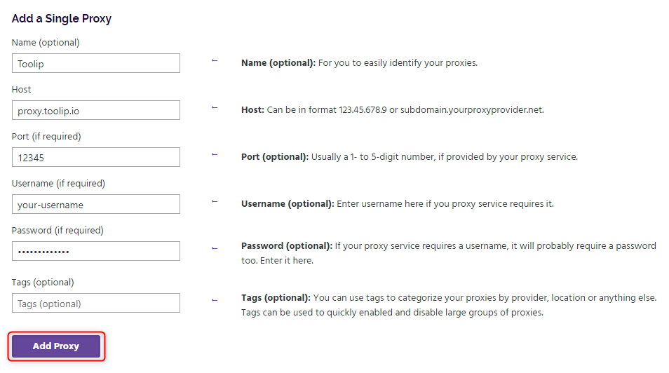Click the "Add a Single Proxy" heading
Viewport: 669px width, 373px height.
point(62,18)
